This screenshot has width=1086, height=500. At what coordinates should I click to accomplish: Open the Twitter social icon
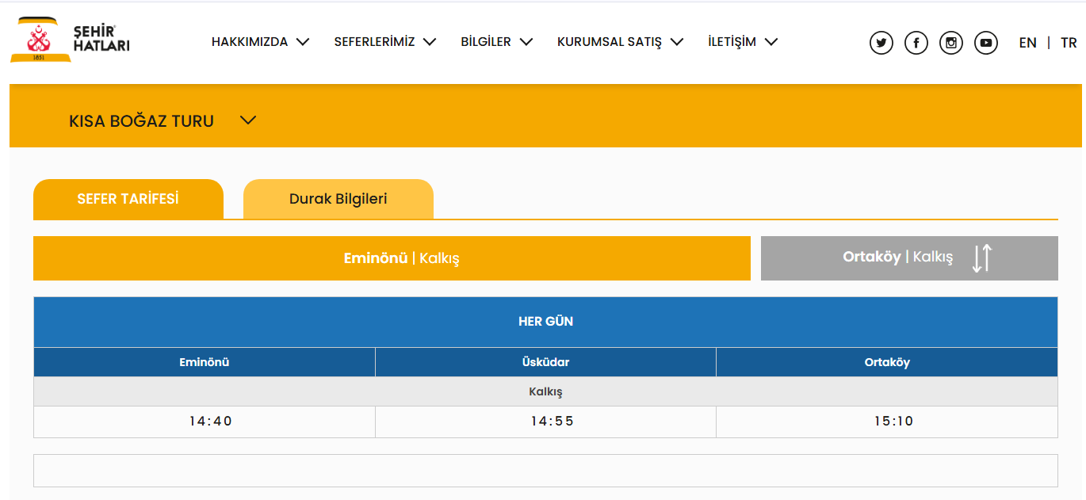[x=881, y=43]
